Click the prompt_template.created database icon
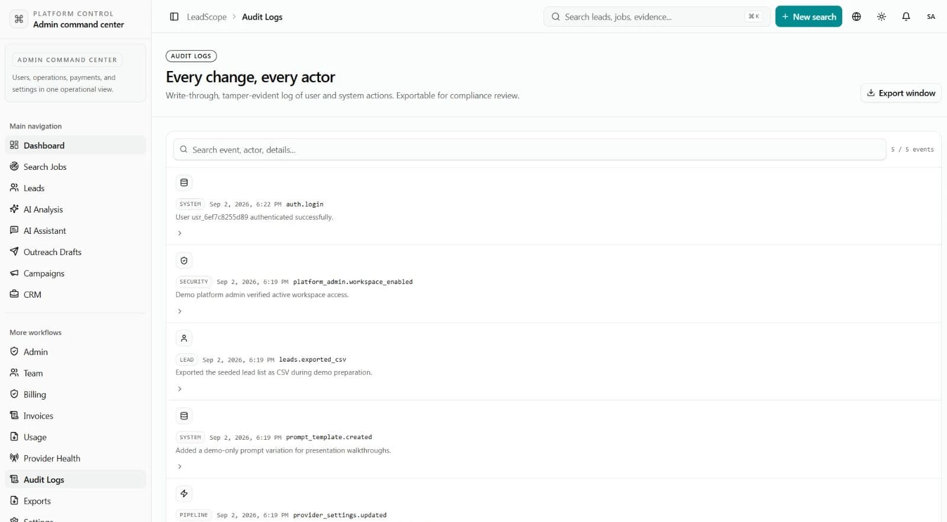The height and width of the screenshot is (522, 947). tap(184, 416)
